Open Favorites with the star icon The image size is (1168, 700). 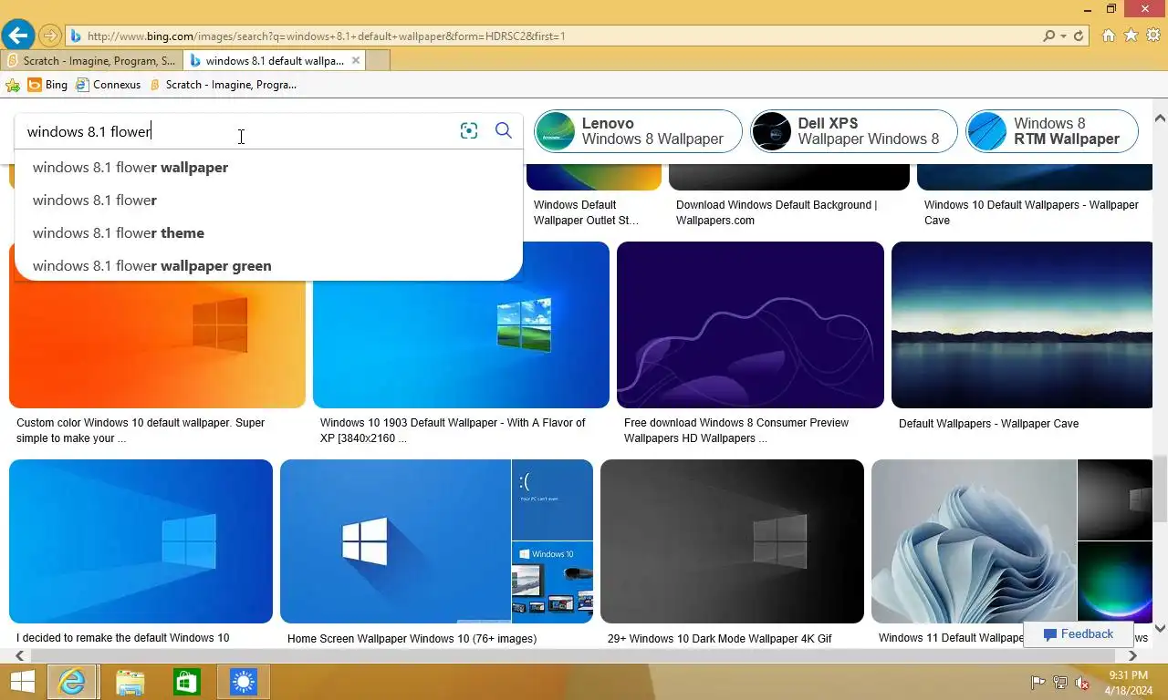tap(1131, 36)
